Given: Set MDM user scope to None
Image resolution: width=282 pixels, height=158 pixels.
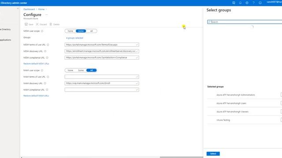Looking at the screenshot, I should click(70, 31).
